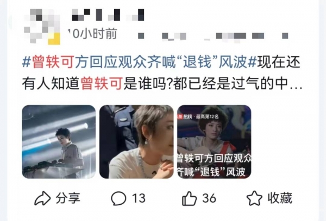Like the post with thumbs-up icon

pos(189,198)
